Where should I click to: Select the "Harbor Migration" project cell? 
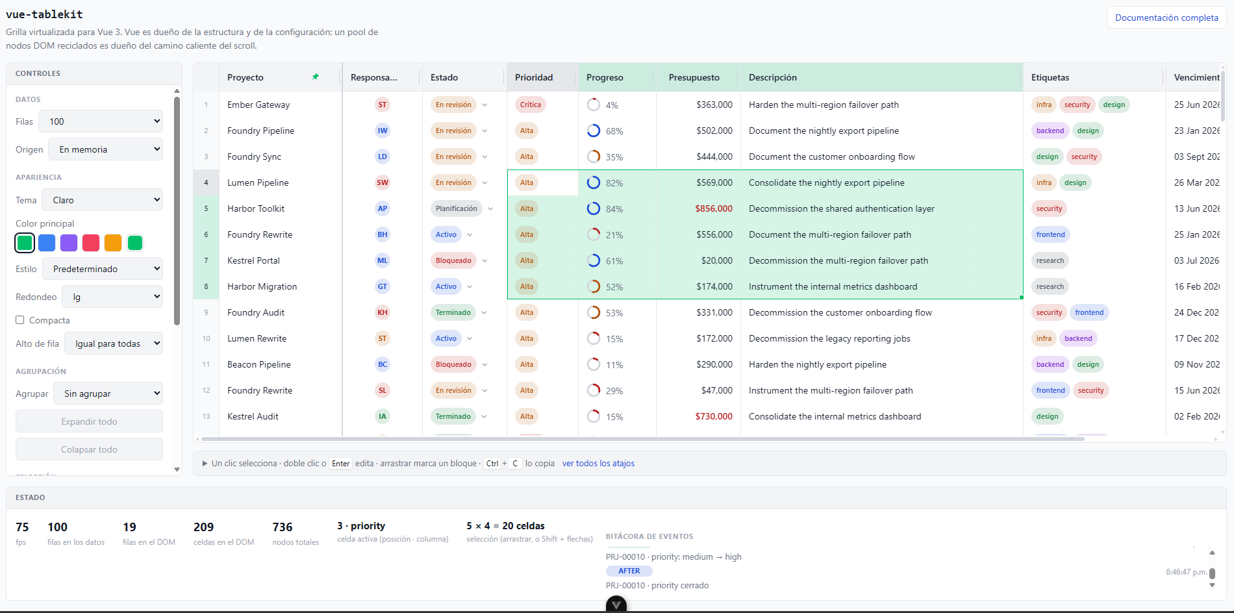[281, 286]
